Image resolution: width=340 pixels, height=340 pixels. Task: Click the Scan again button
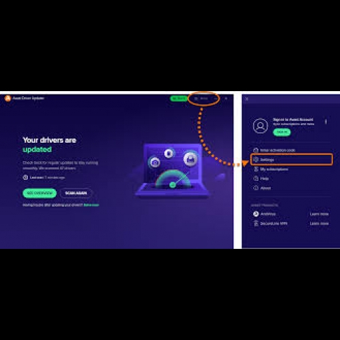click(76, 193)
